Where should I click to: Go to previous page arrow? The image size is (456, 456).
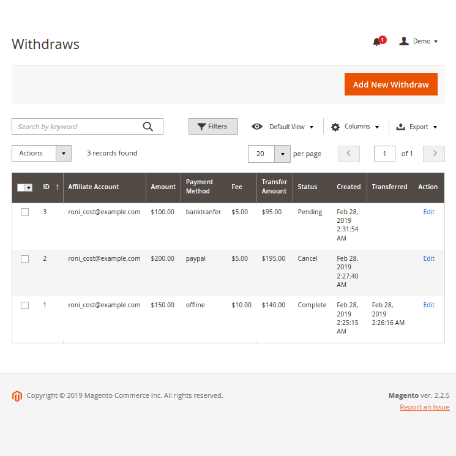click(x=349, y=154)
